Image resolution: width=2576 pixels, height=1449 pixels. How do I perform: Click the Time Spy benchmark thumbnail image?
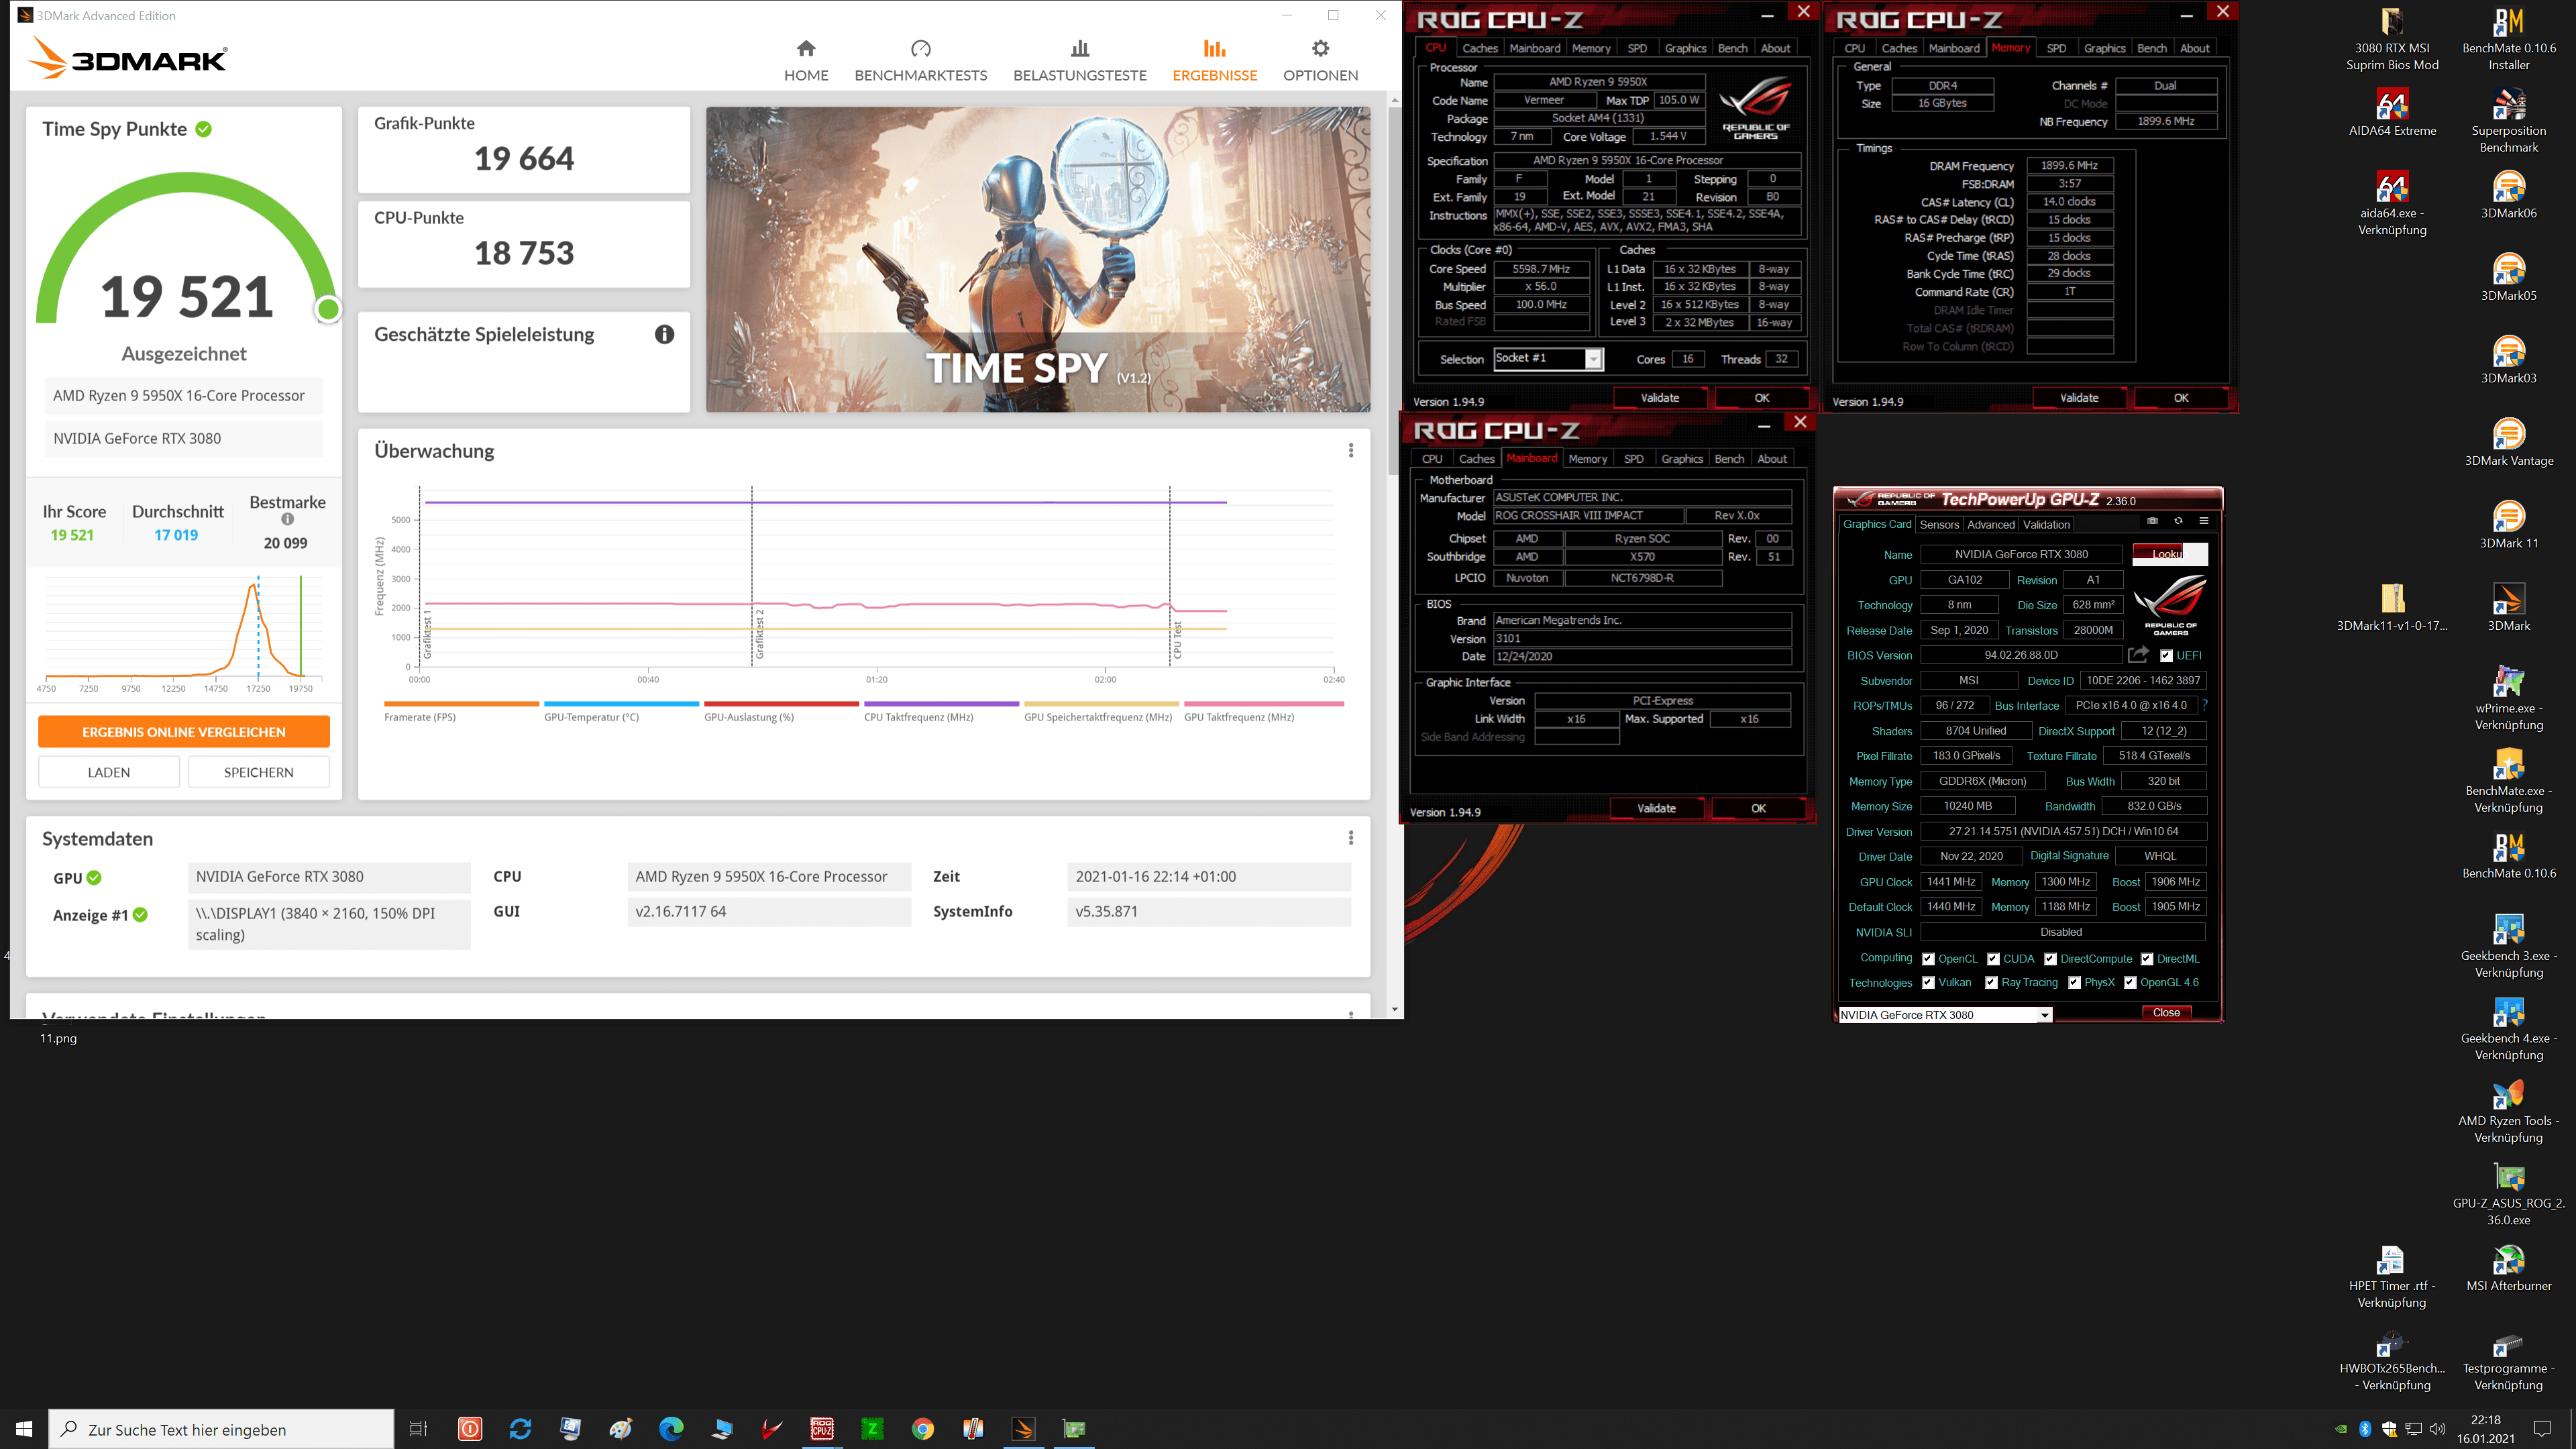click(1038, 260)
